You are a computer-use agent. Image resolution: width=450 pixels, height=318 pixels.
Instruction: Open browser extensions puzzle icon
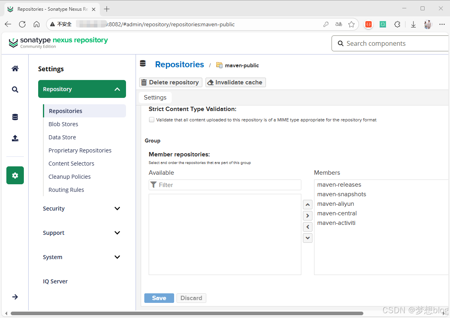(x=397, y=24)
